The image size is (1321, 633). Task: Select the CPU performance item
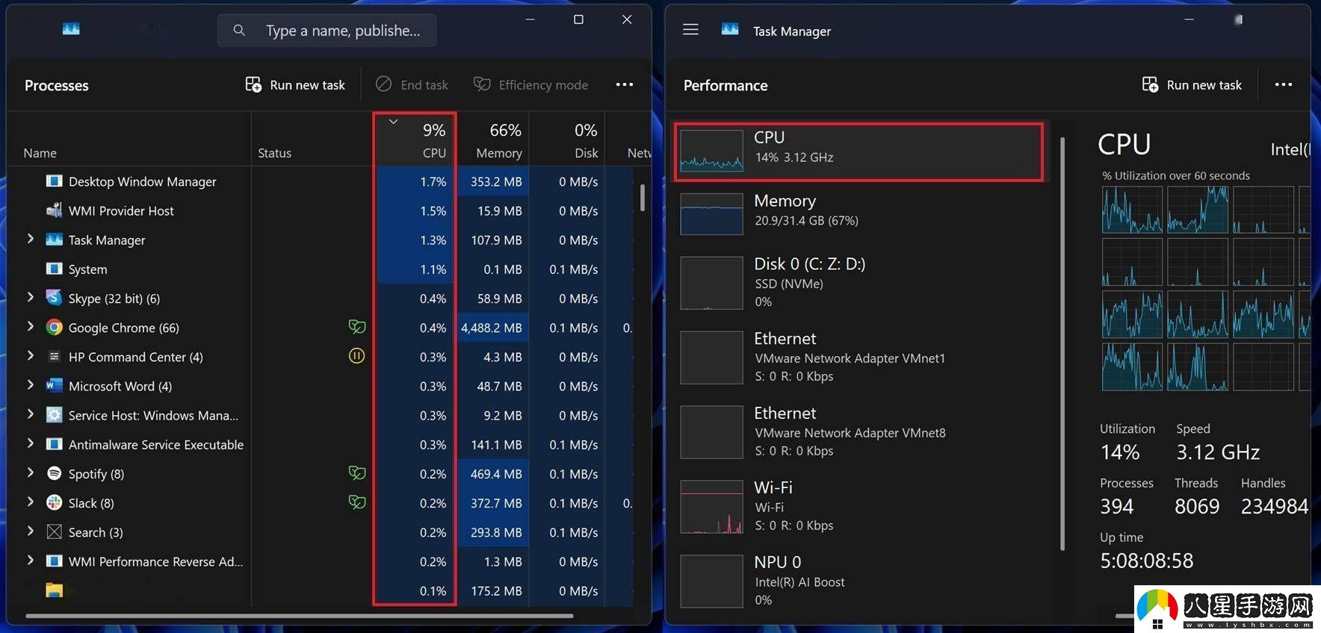[859, 152]
